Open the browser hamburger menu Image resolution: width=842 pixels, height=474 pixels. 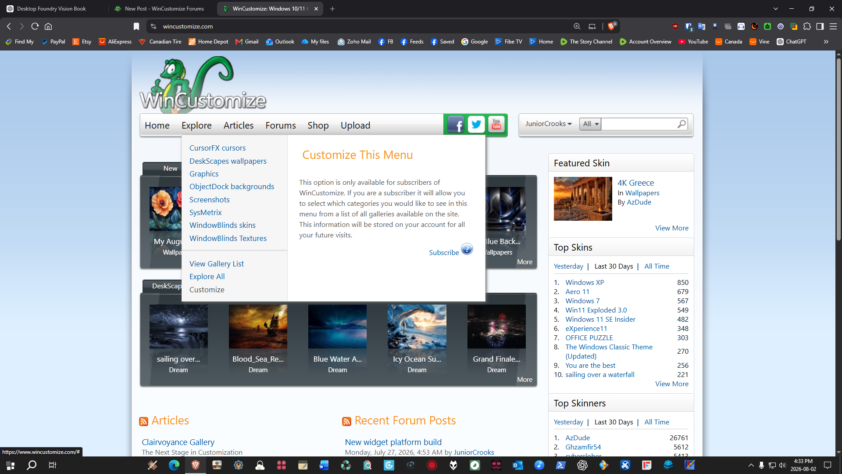point(833,26)
